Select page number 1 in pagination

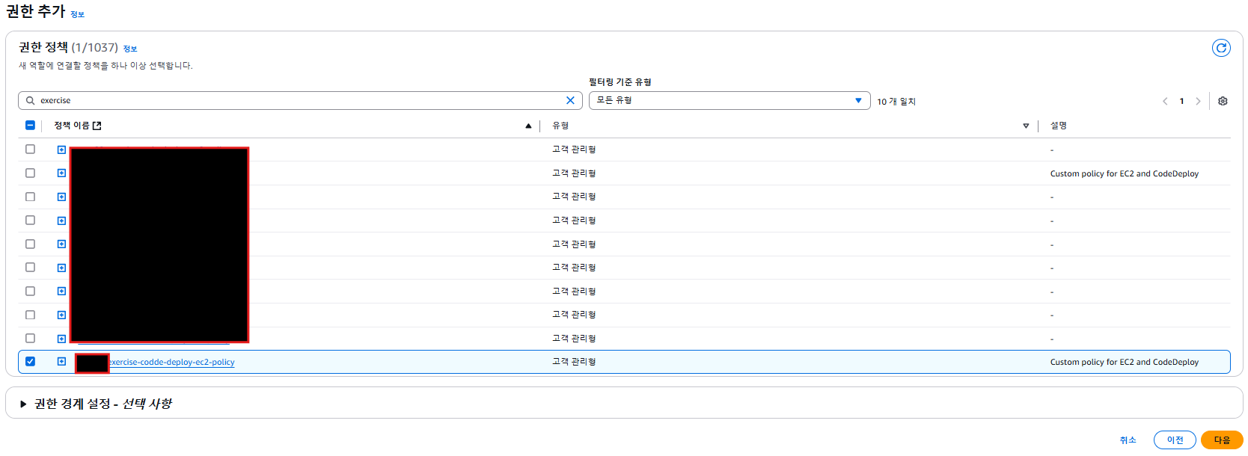pyautogui.click(x=1181, y=101)
